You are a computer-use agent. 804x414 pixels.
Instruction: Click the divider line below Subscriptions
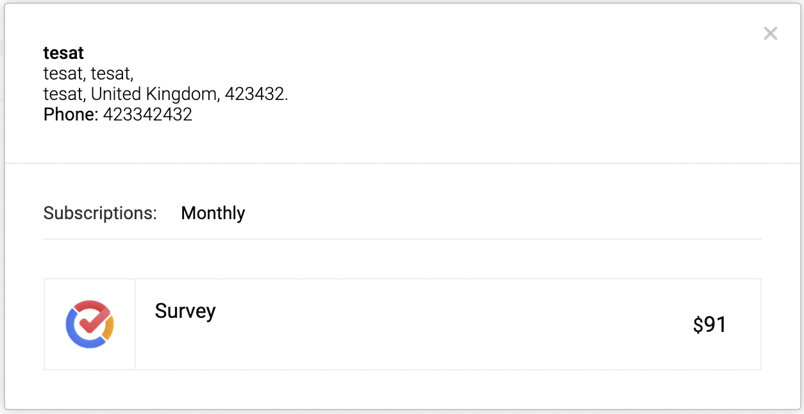402,239
